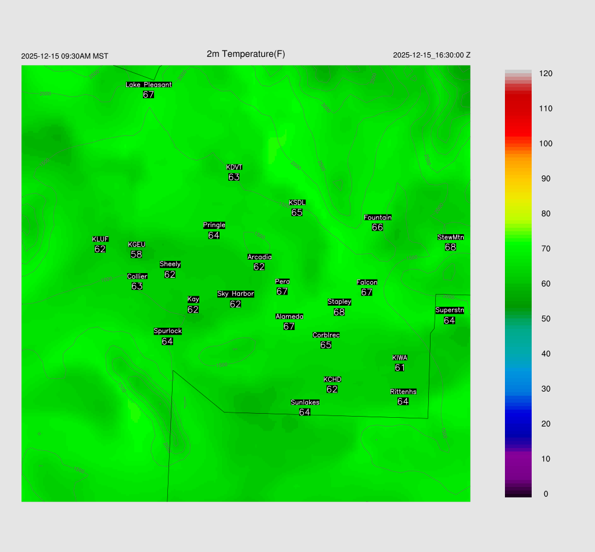Select the Sky Harbor station label

(x=235, y=294)
